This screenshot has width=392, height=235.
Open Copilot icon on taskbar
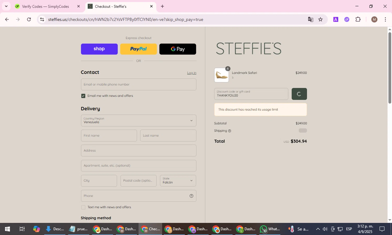pyautogui.click(x=36, y=229)
